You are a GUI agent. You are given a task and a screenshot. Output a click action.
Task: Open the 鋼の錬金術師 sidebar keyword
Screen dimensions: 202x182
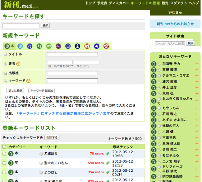[172, 176]
